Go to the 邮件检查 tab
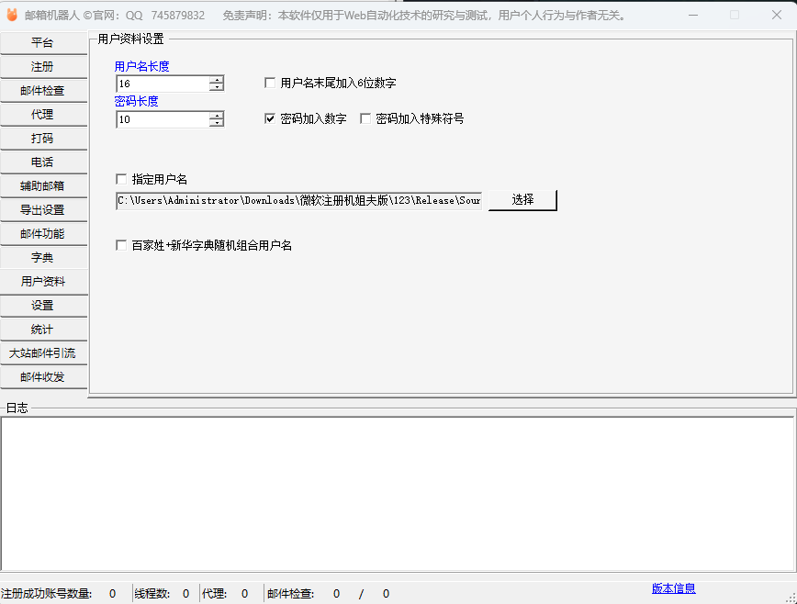The image size is (797, 604). pos(43,91)
